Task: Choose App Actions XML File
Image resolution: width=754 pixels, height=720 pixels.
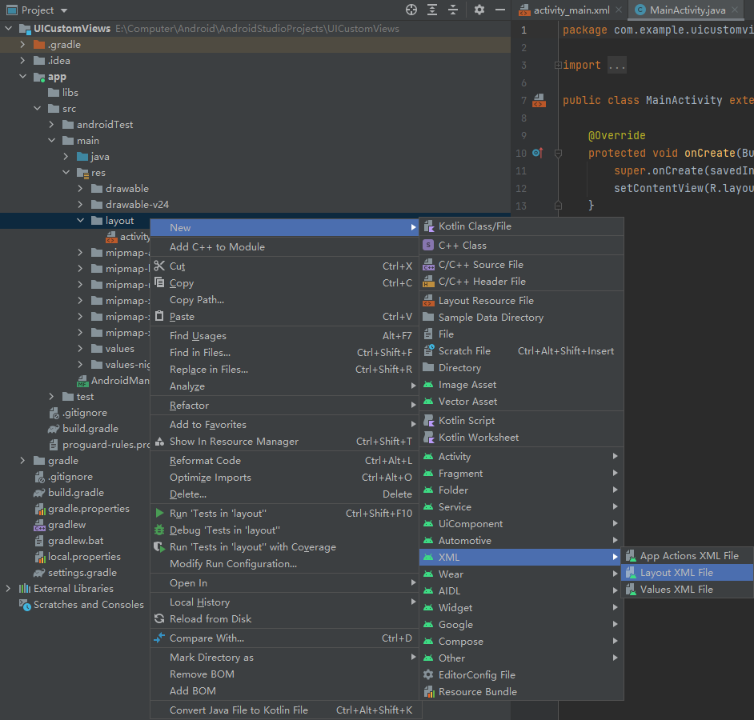Action: [687, 556]
